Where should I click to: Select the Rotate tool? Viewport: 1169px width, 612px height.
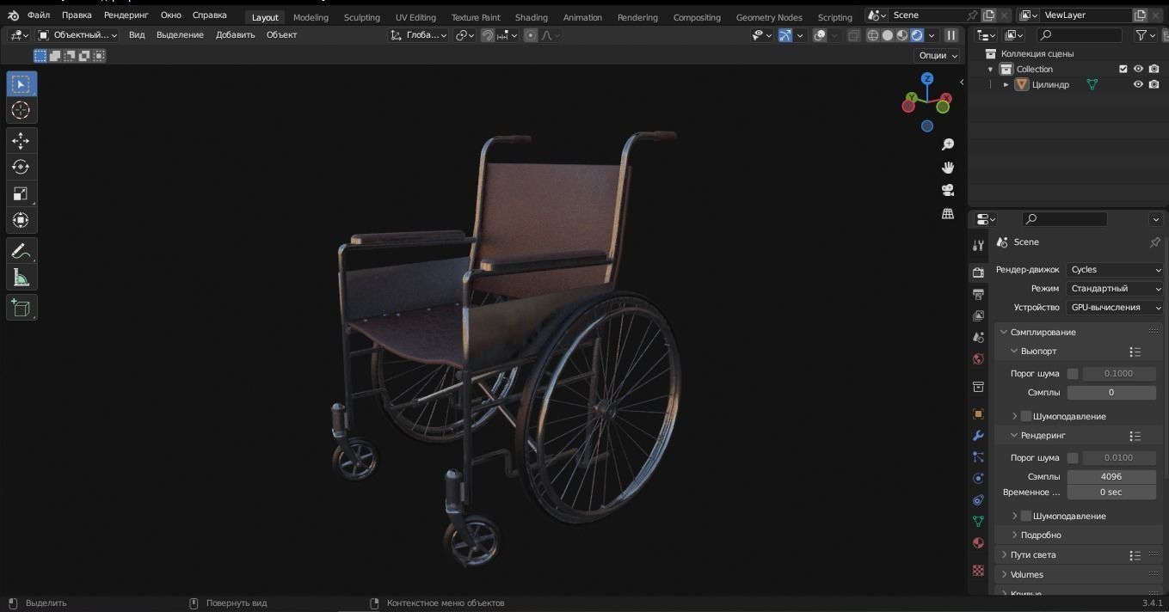[x=22, y=167]
